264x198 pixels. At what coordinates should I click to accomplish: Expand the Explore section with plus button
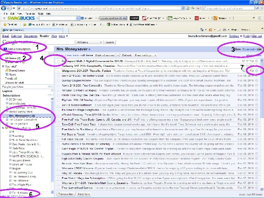52,91
